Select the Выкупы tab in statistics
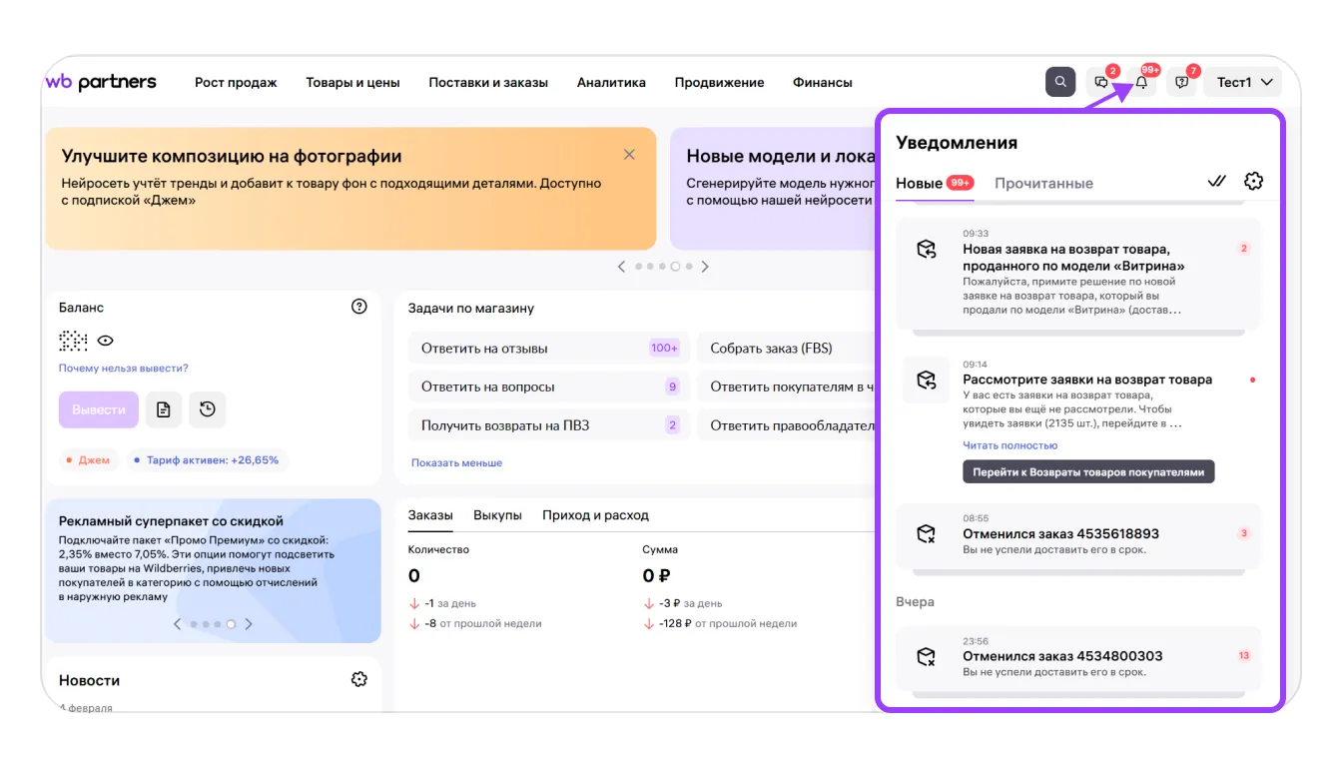 [497, 515]
